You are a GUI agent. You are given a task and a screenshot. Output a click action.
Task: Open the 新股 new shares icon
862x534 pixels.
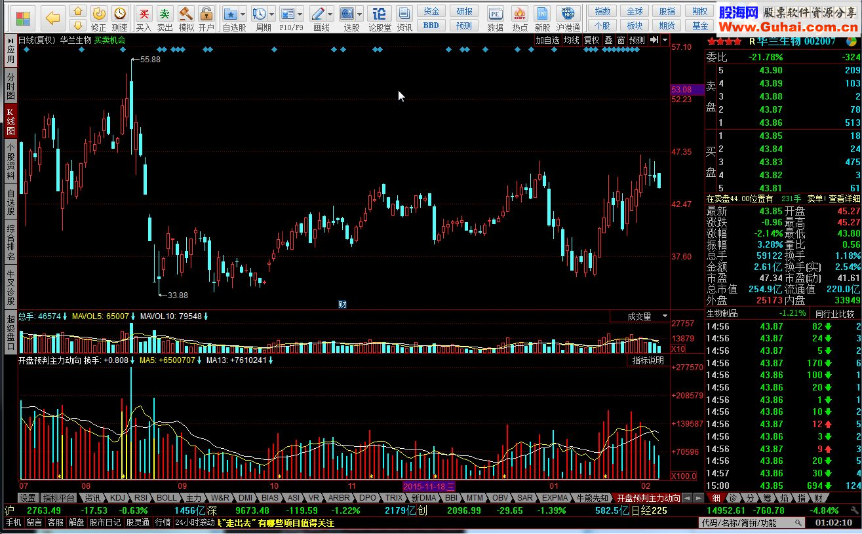point(542,18)
